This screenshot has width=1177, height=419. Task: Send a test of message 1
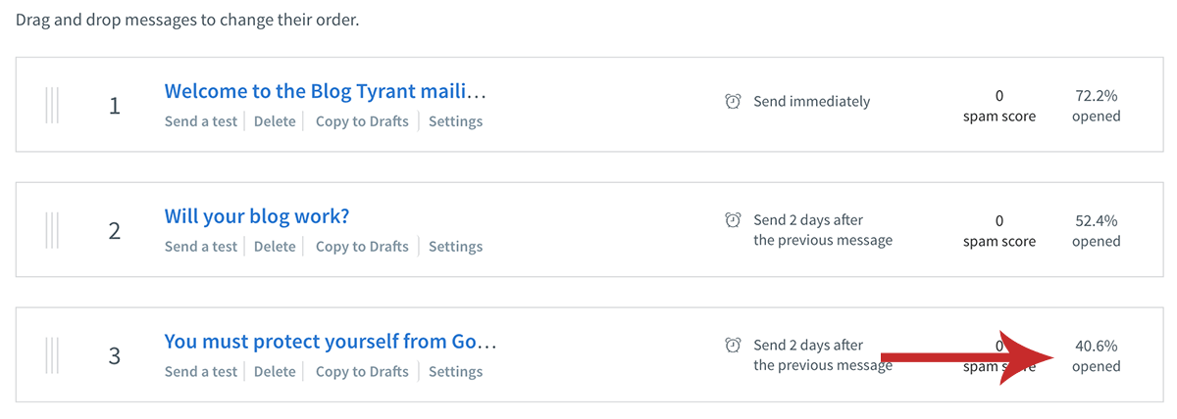point(201,121)
